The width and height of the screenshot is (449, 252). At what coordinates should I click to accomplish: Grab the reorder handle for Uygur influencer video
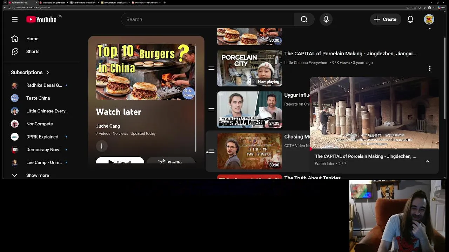tap(211, 110)
